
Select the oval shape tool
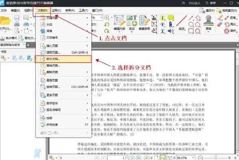click(191, 24)
